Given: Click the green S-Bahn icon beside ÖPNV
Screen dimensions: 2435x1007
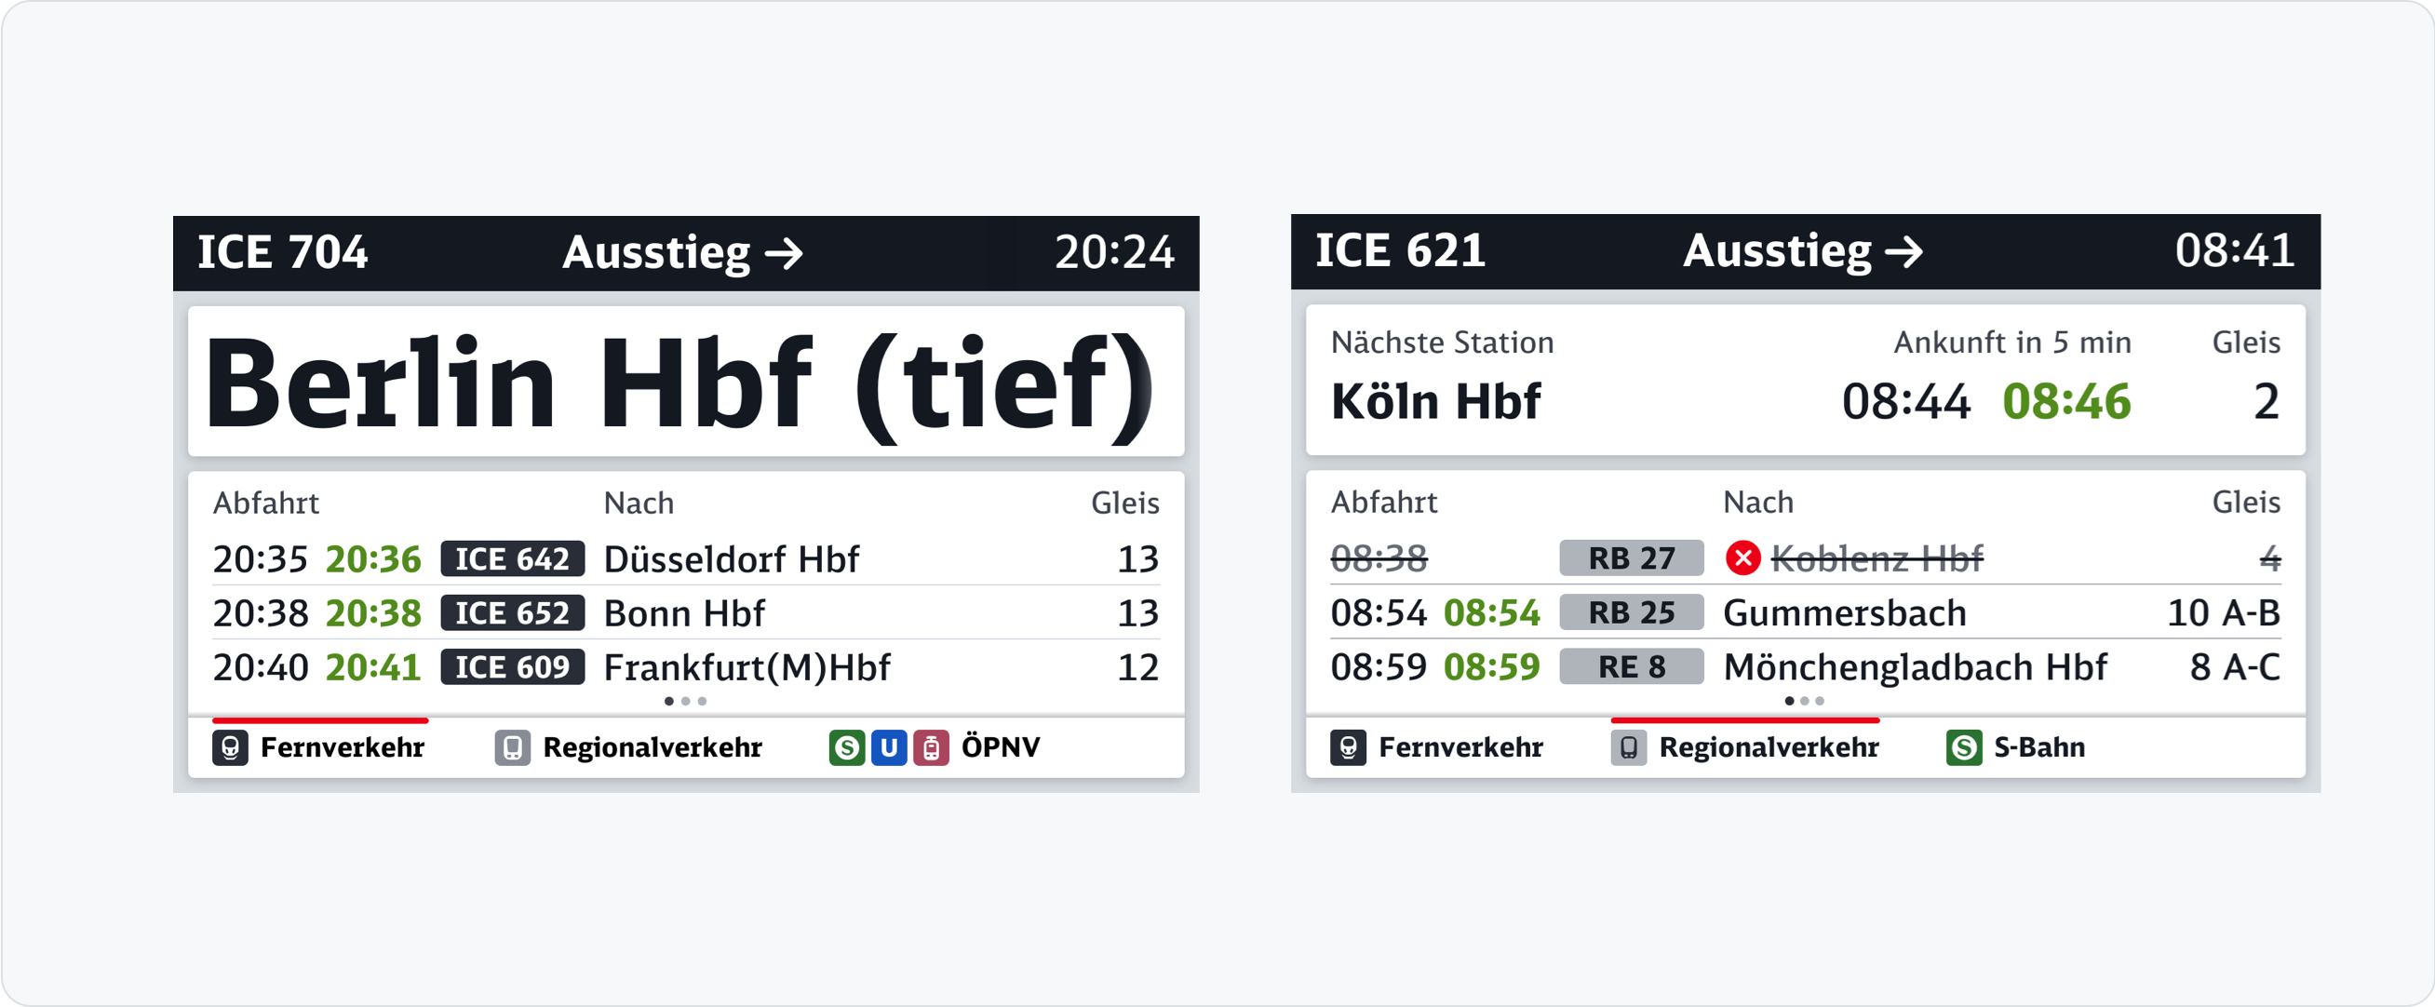Looking at the screenshot, I should (x=846, y=748).
